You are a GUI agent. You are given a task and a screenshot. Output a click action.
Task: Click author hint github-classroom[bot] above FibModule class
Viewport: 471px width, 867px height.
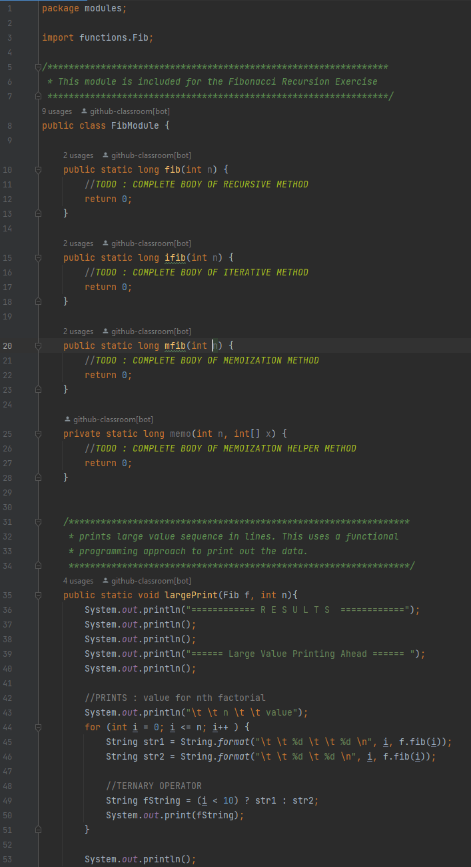click(x=125, y=111)
